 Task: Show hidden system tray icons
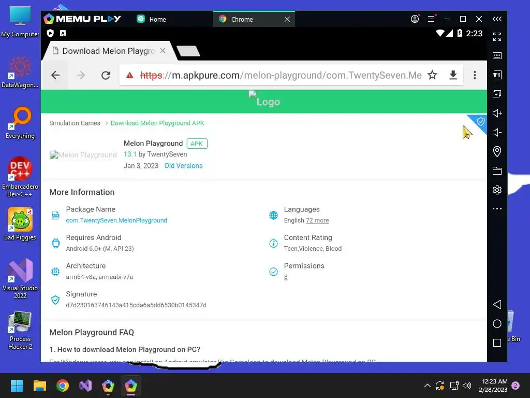(x=427, y=386)
